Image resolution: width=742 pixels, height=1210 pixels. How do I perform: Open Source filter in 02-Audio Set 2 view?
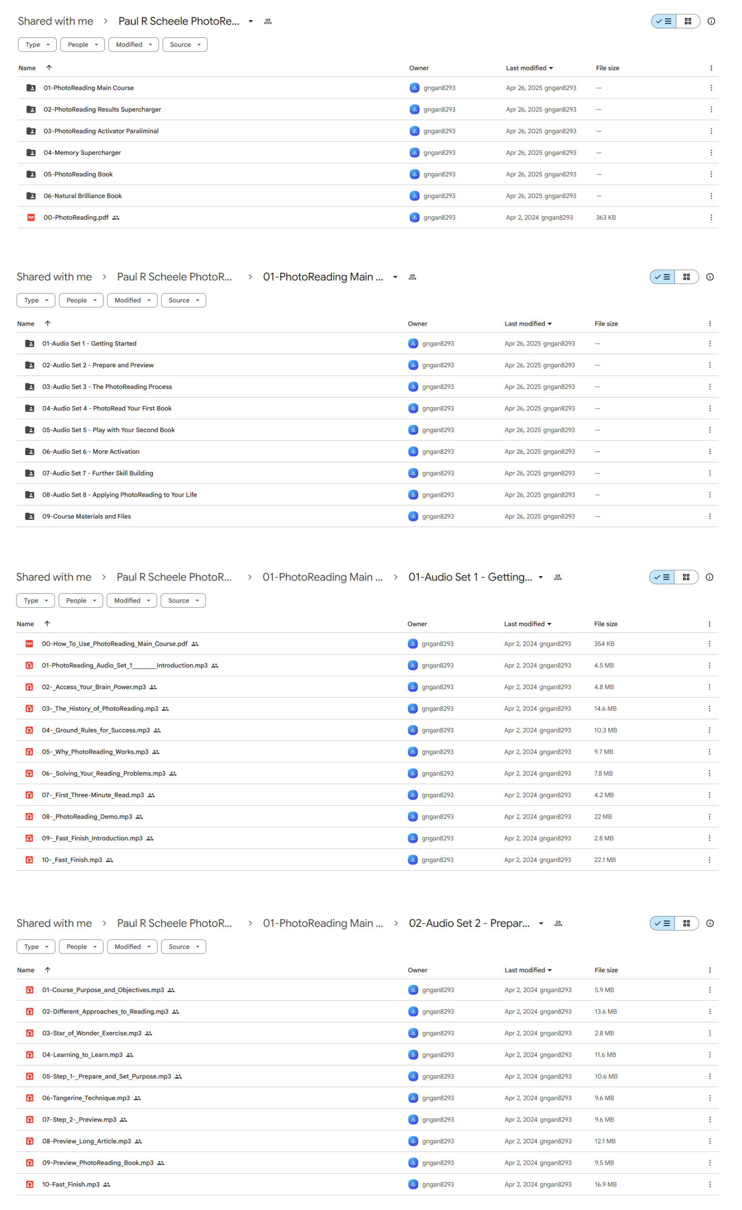point(184,947)
